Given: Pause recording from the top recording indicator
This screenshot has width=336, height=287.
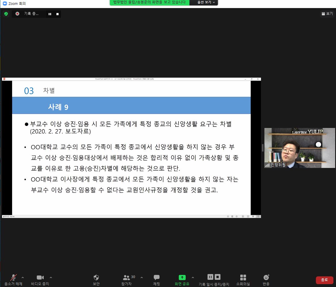Looking at the screenshot, I should (50, 14).
